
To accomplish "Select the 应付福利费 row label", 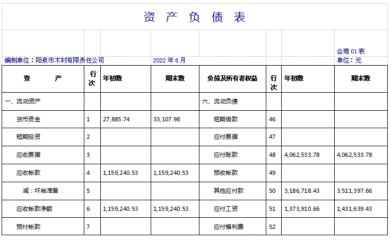I will [229, 227].
